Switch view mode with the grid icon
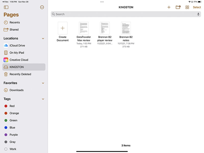204x153 pixels. click(187, 7)
